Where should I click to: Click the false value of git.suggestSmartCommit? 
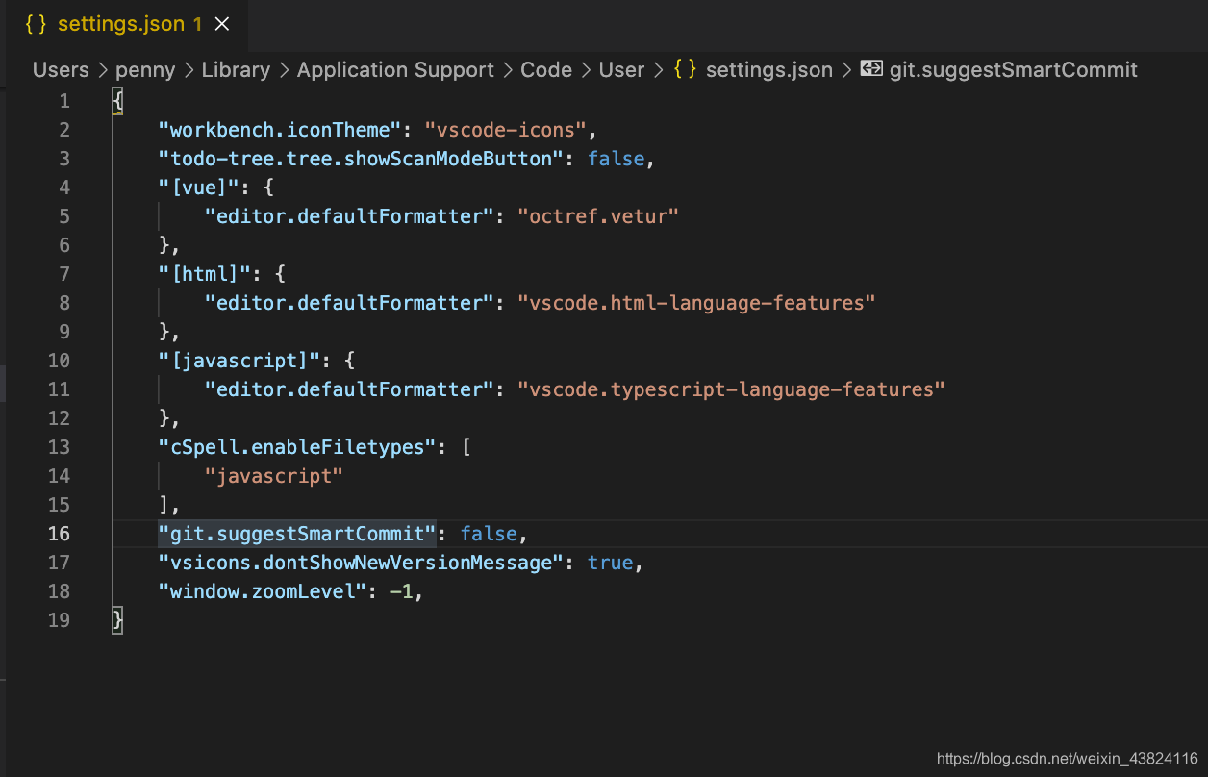(490, 534)
